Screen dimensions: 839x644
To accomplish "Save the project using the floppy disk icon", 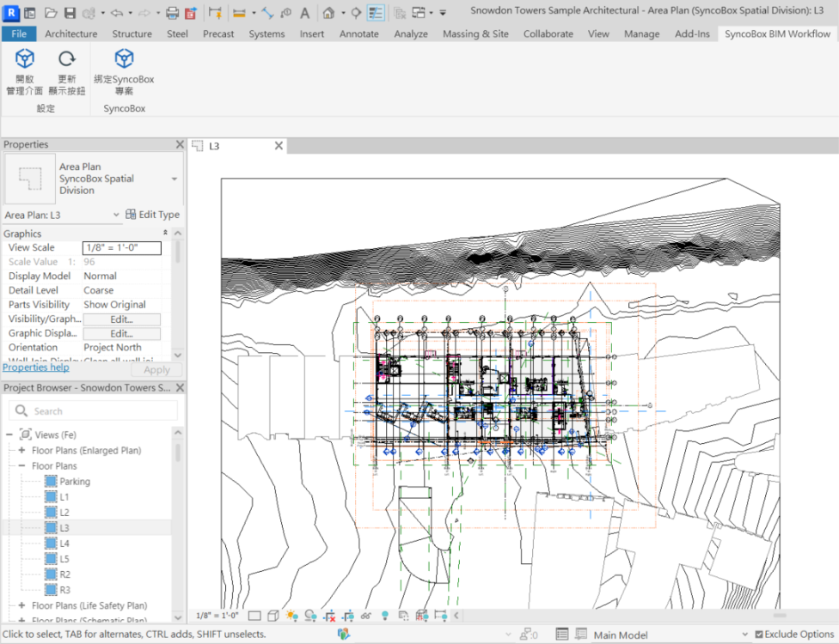I will (70, 12).
